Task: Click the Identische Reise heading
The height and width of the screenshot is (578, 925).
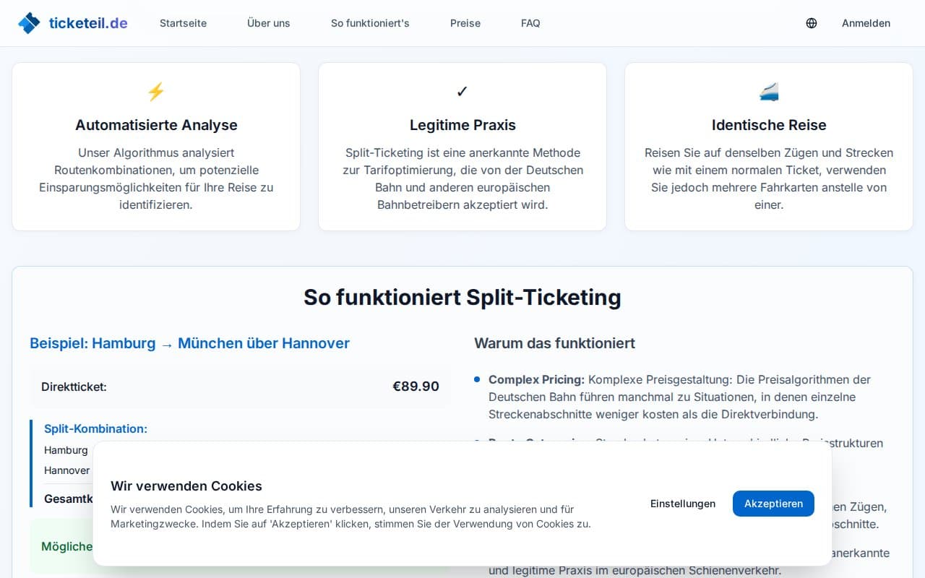Action: [769, 125]
